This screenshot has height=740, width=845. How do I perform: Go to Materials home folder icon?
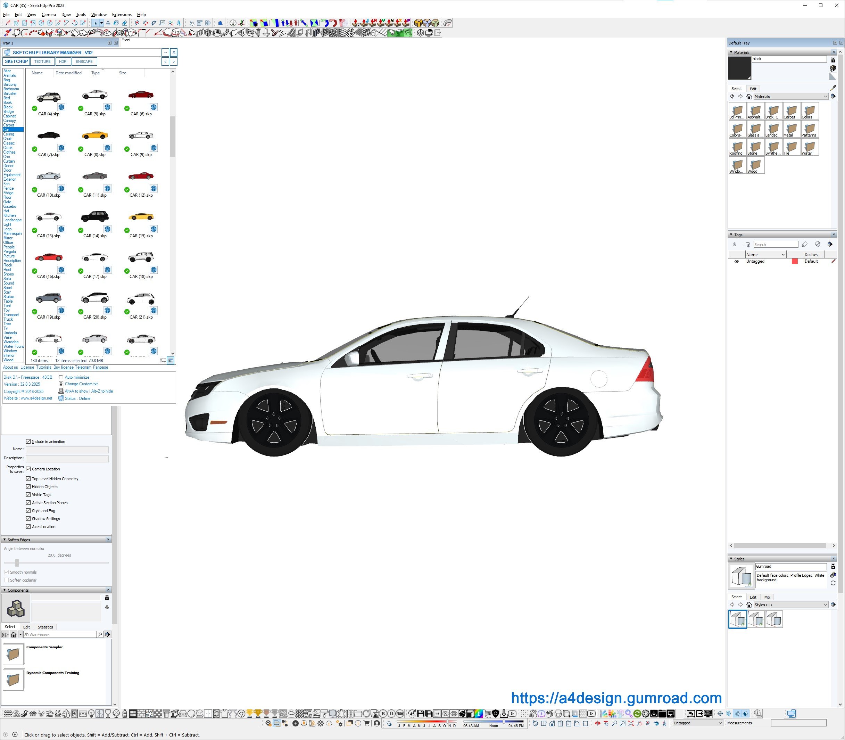[749, 97]
